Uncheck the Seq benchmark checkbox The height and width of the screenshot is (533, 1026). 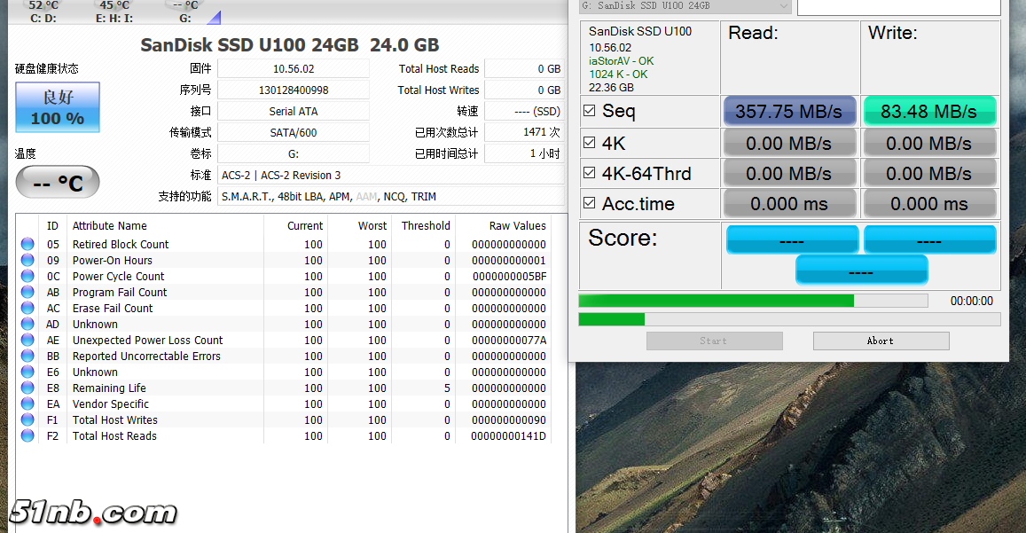click(590, 111)
